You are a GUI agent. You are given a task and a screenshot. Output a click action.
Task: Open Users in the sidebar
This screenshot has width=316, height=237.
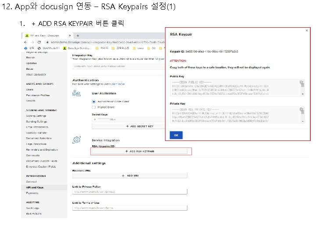(30, 90)
